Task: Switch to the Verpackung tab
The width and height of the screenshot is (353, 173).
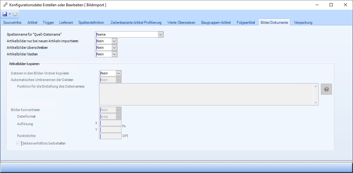Action: 303,23
